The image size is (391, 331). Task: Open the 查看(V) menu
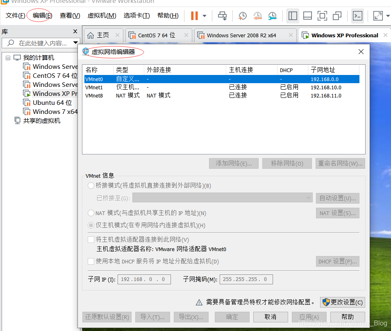point(70,16)
